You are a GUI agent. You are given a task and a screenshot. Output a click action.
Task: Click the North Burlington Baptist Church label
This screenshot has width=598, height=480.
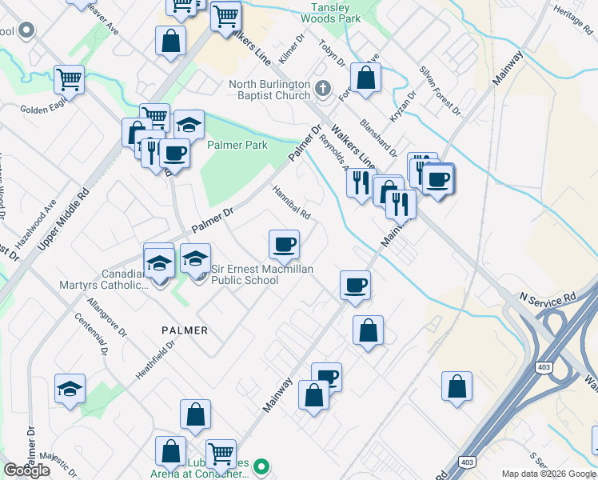point(269,90)
